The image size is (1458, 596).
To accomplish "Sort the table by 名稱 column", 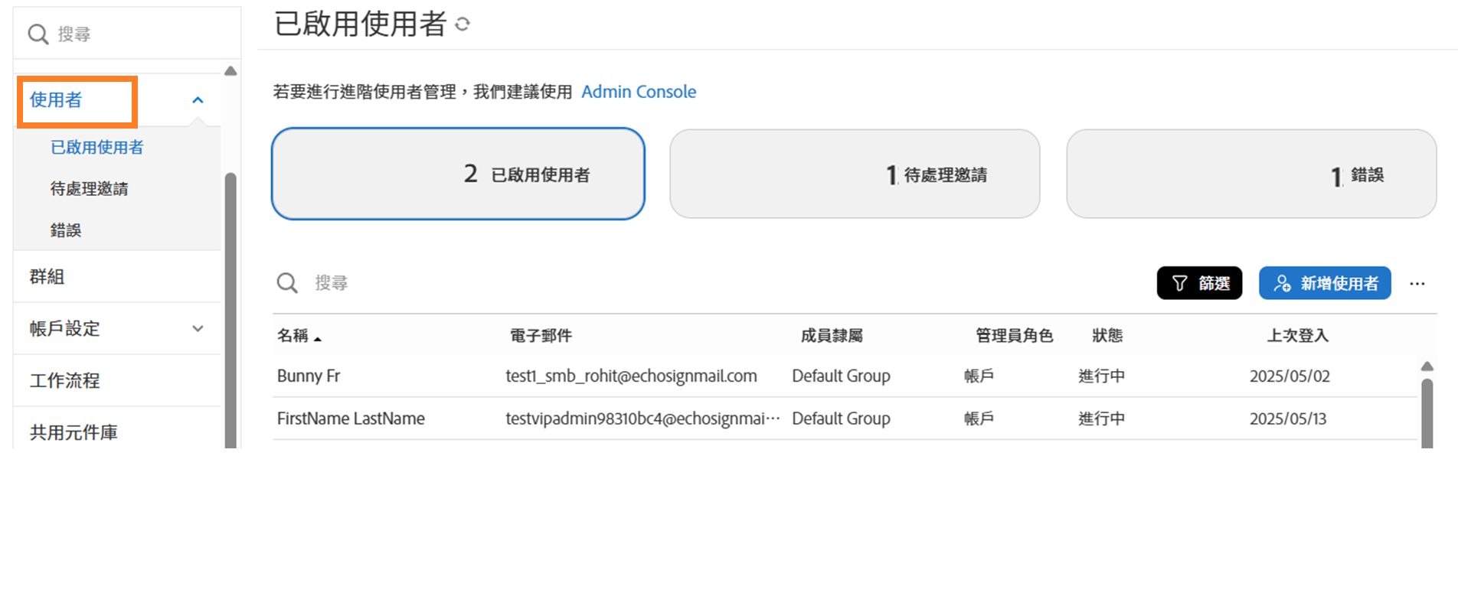I will coord(299,336).
